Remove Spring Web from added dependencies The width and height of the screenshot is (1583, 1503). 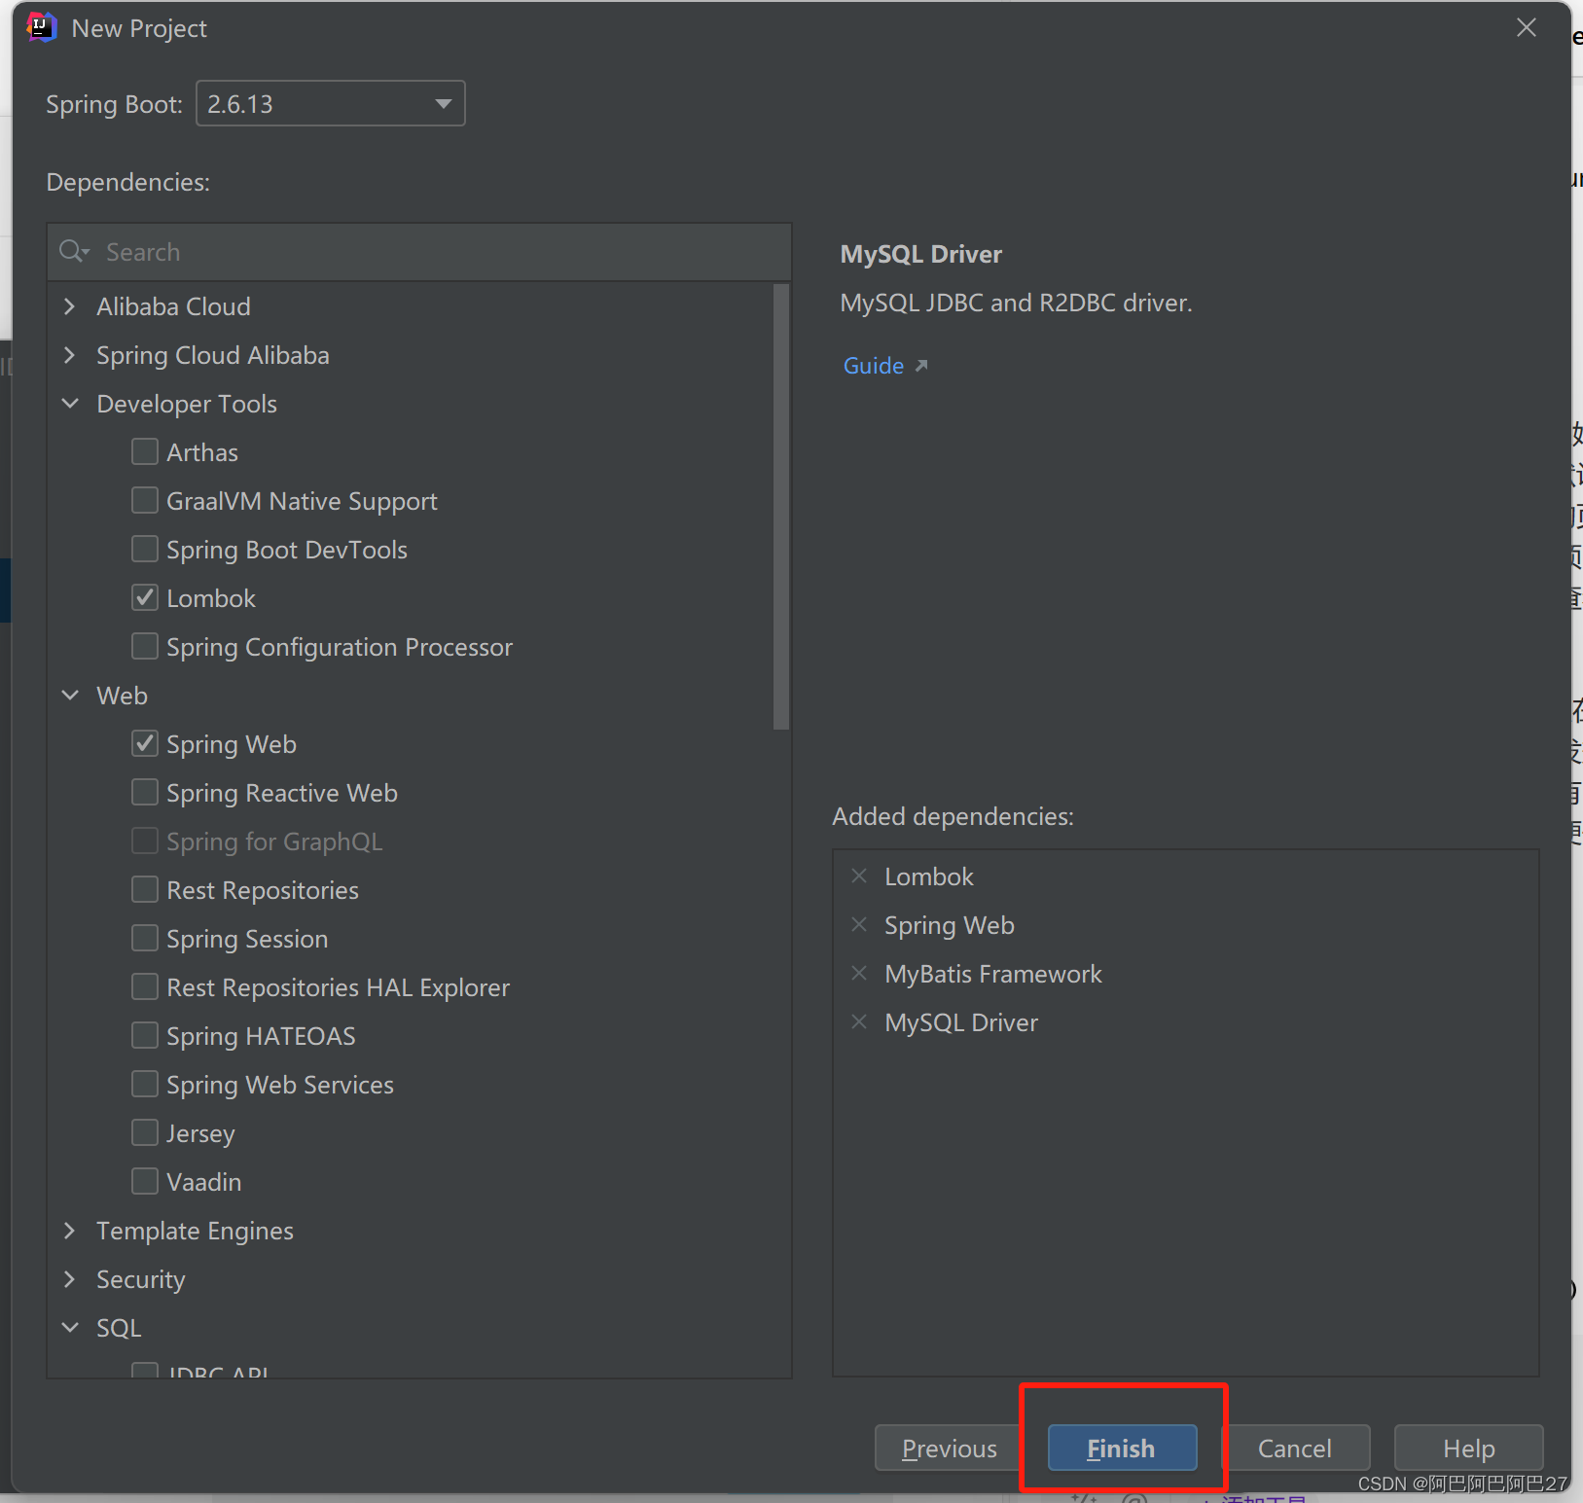coord(859,924)
